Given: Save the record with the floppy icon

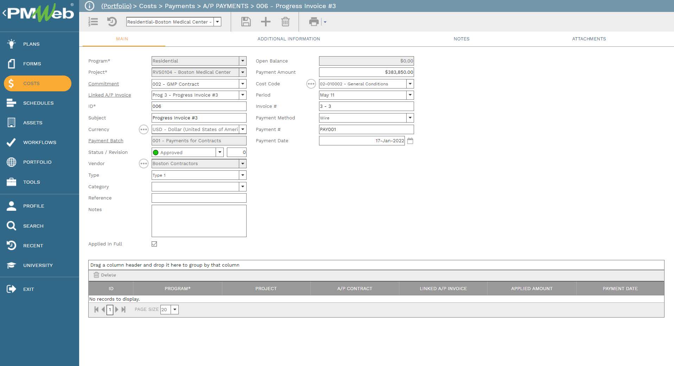Looking at the screenshot, I should pos(246,22).
